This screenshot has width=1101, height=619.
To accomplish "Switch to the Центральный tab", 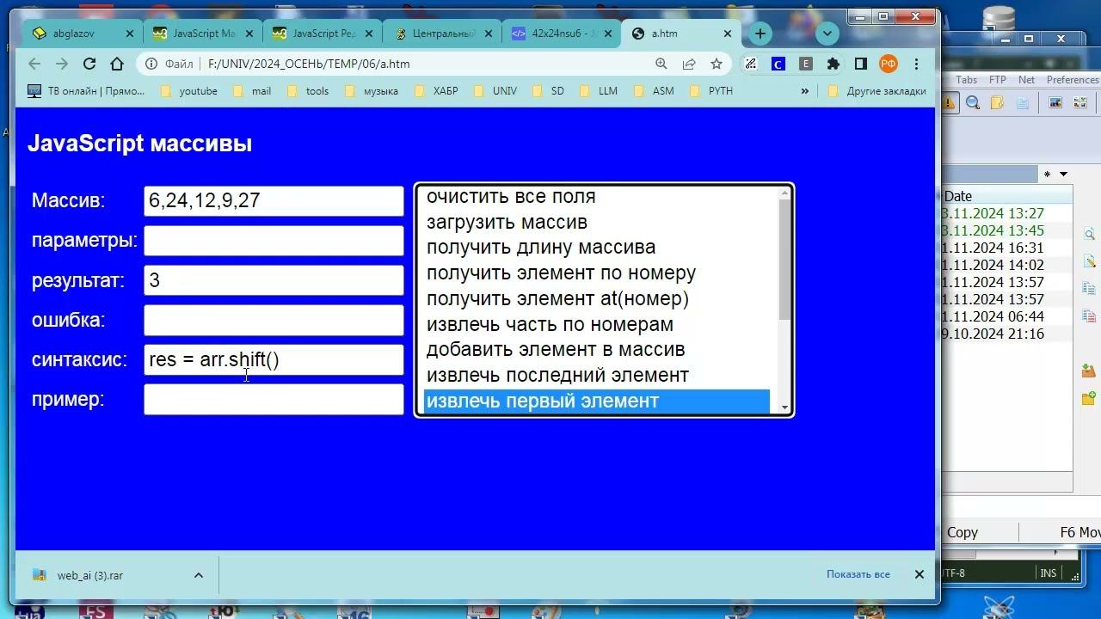I will point(442,34).
